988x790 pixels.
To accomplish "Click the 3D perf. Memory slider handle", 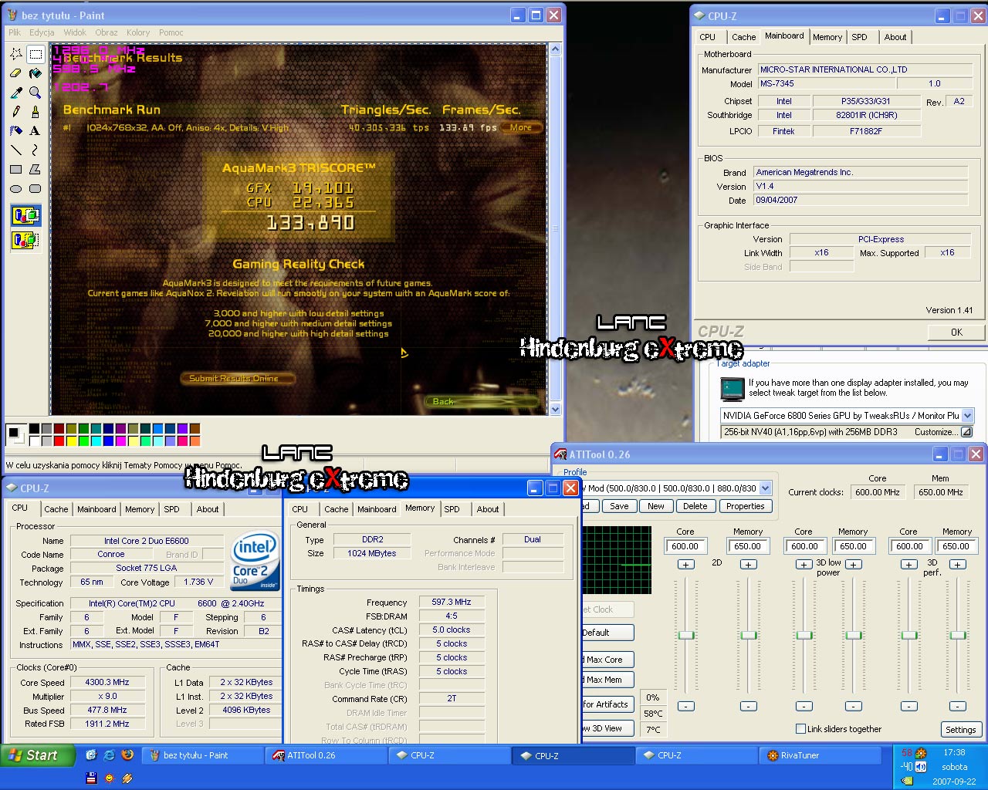I will 957,635.
